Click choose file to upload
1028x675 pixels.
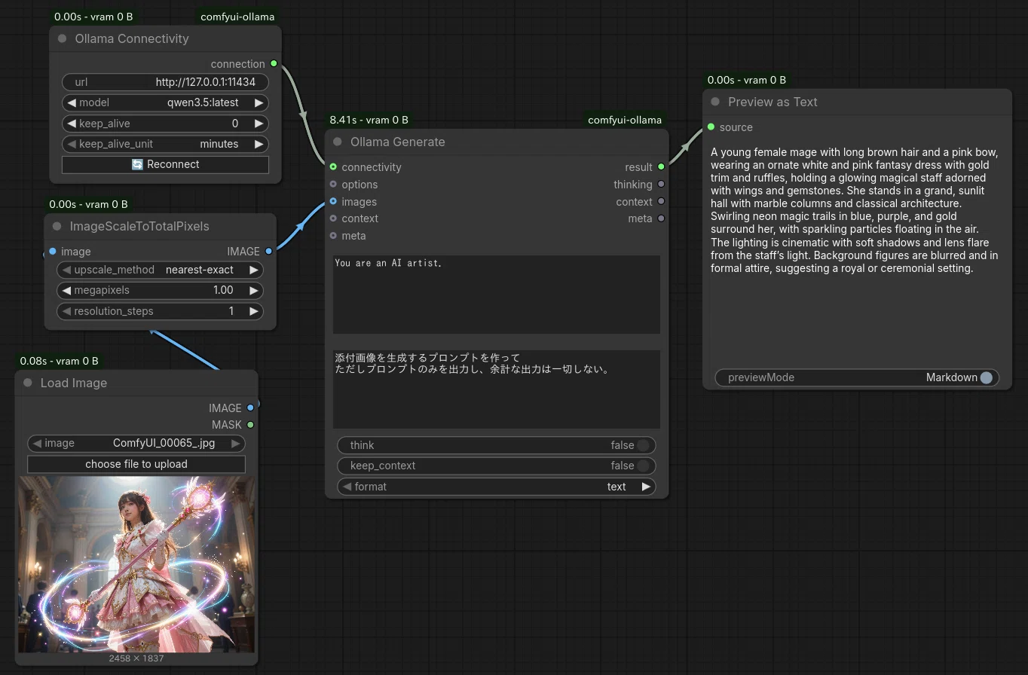click(x=136, y=464)
